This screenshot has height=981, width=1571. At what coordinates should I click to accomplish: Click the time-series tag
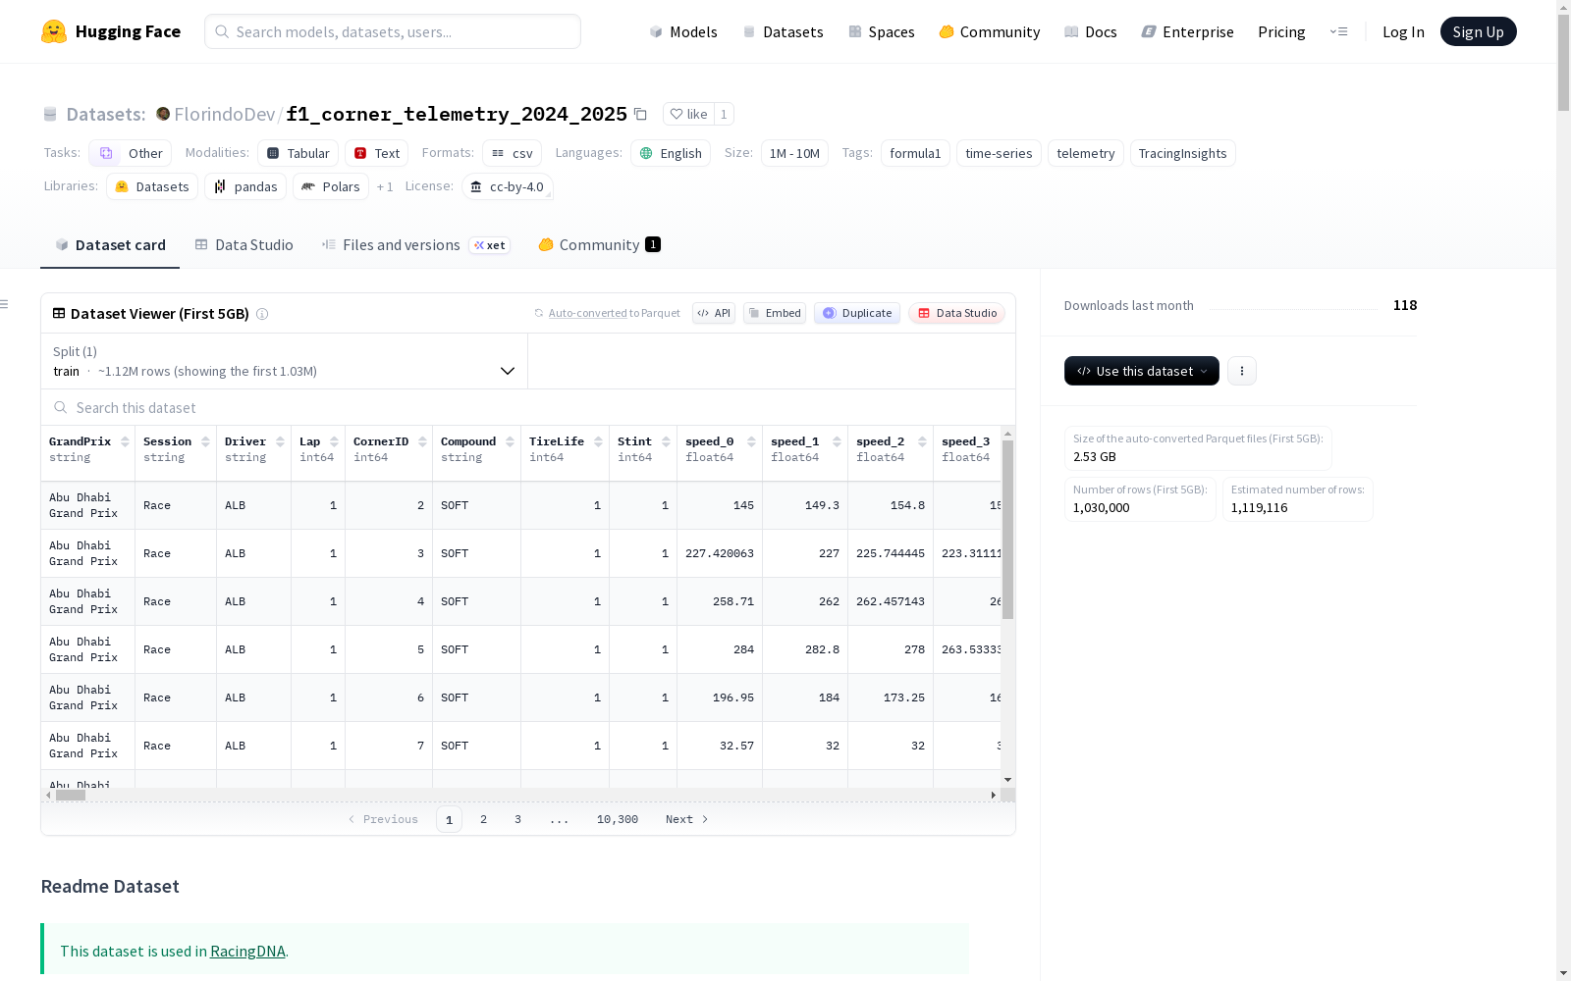click(999, 153)
